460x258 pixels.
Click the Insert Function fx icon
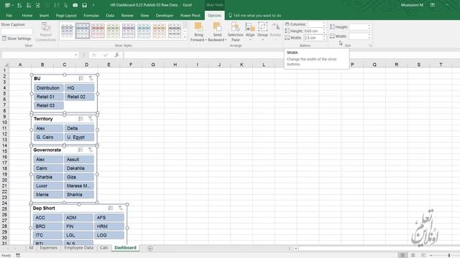(116, 54)
